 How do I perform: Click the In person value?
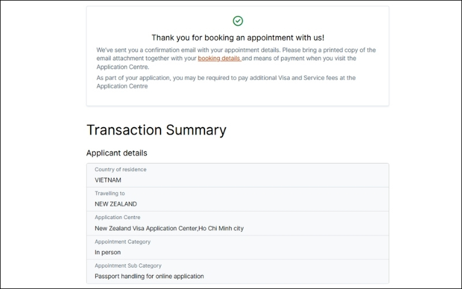(107, 252)
